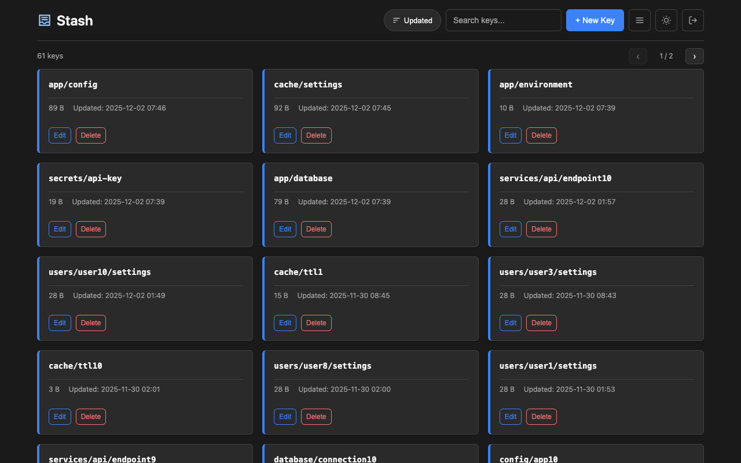Delete the services/api/endpoint10 key

point(541,229)
